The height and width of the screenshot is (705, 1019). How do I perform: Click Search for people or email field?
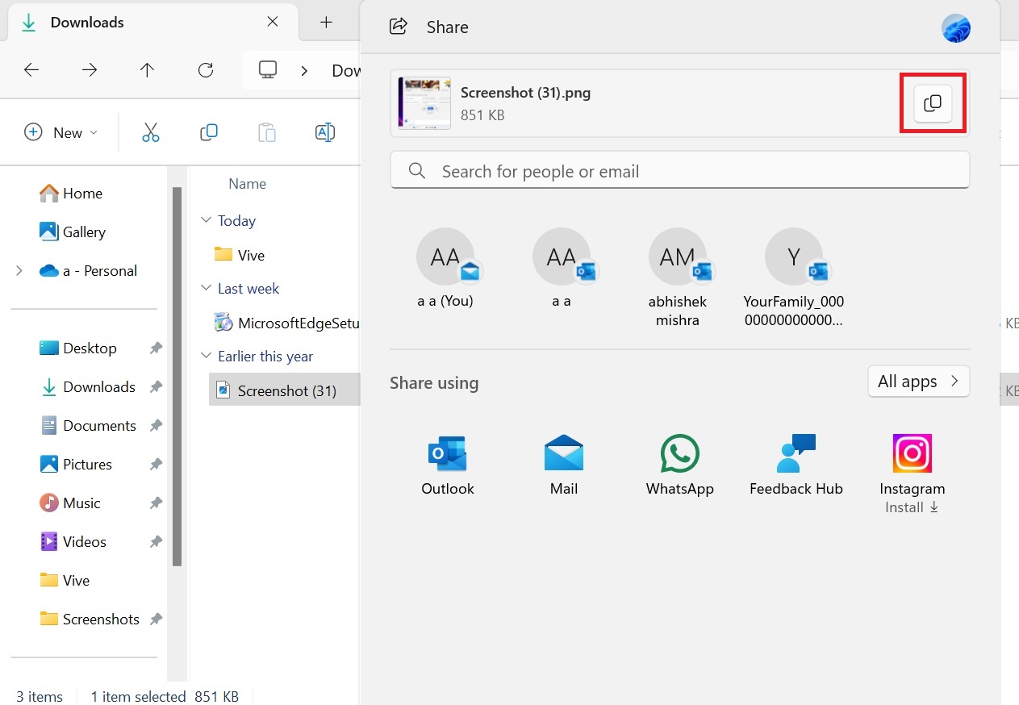click(x=680, y=171)
